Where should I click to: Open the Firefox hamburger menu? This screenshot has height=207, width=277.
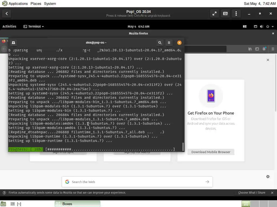273,49
